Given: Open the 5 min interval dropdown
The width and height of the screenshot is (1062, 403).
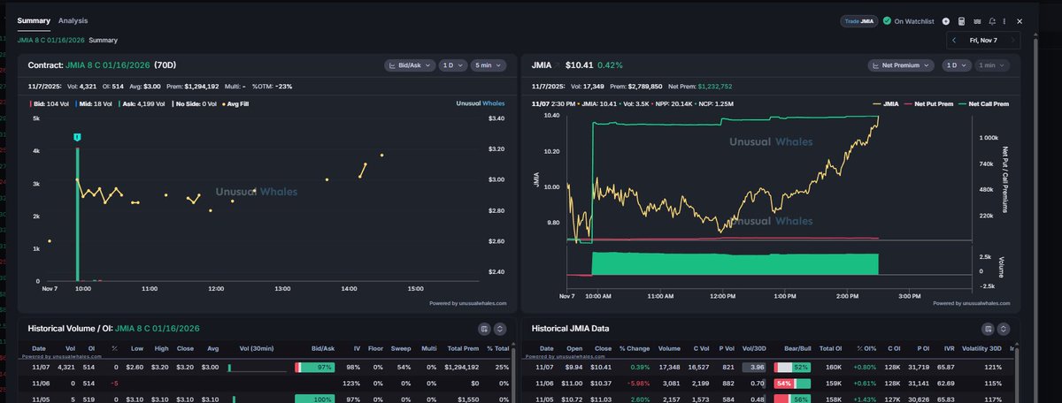Looking at the screenshot, I should pyautogui.click(x=490, y=65).
